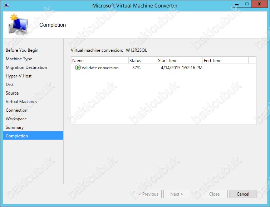Select the highlighted Completion step
The width and height of the screenshot is (270, 207).
[33, 136]
